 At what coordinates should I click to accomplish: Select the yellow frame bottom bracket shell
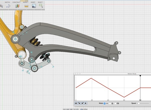[22, 55]
